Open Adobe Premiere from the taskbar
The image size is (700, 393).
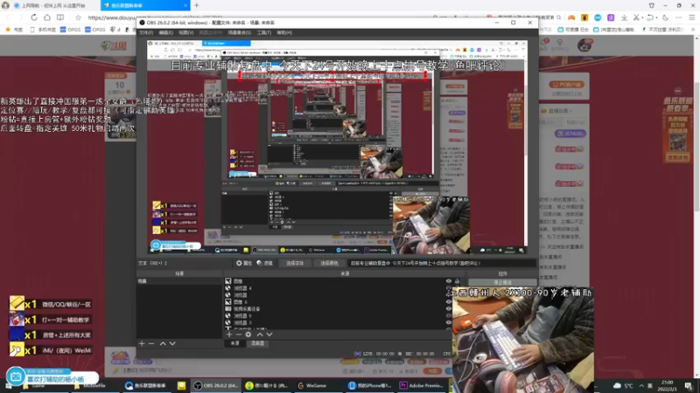(x=422, y=386)
